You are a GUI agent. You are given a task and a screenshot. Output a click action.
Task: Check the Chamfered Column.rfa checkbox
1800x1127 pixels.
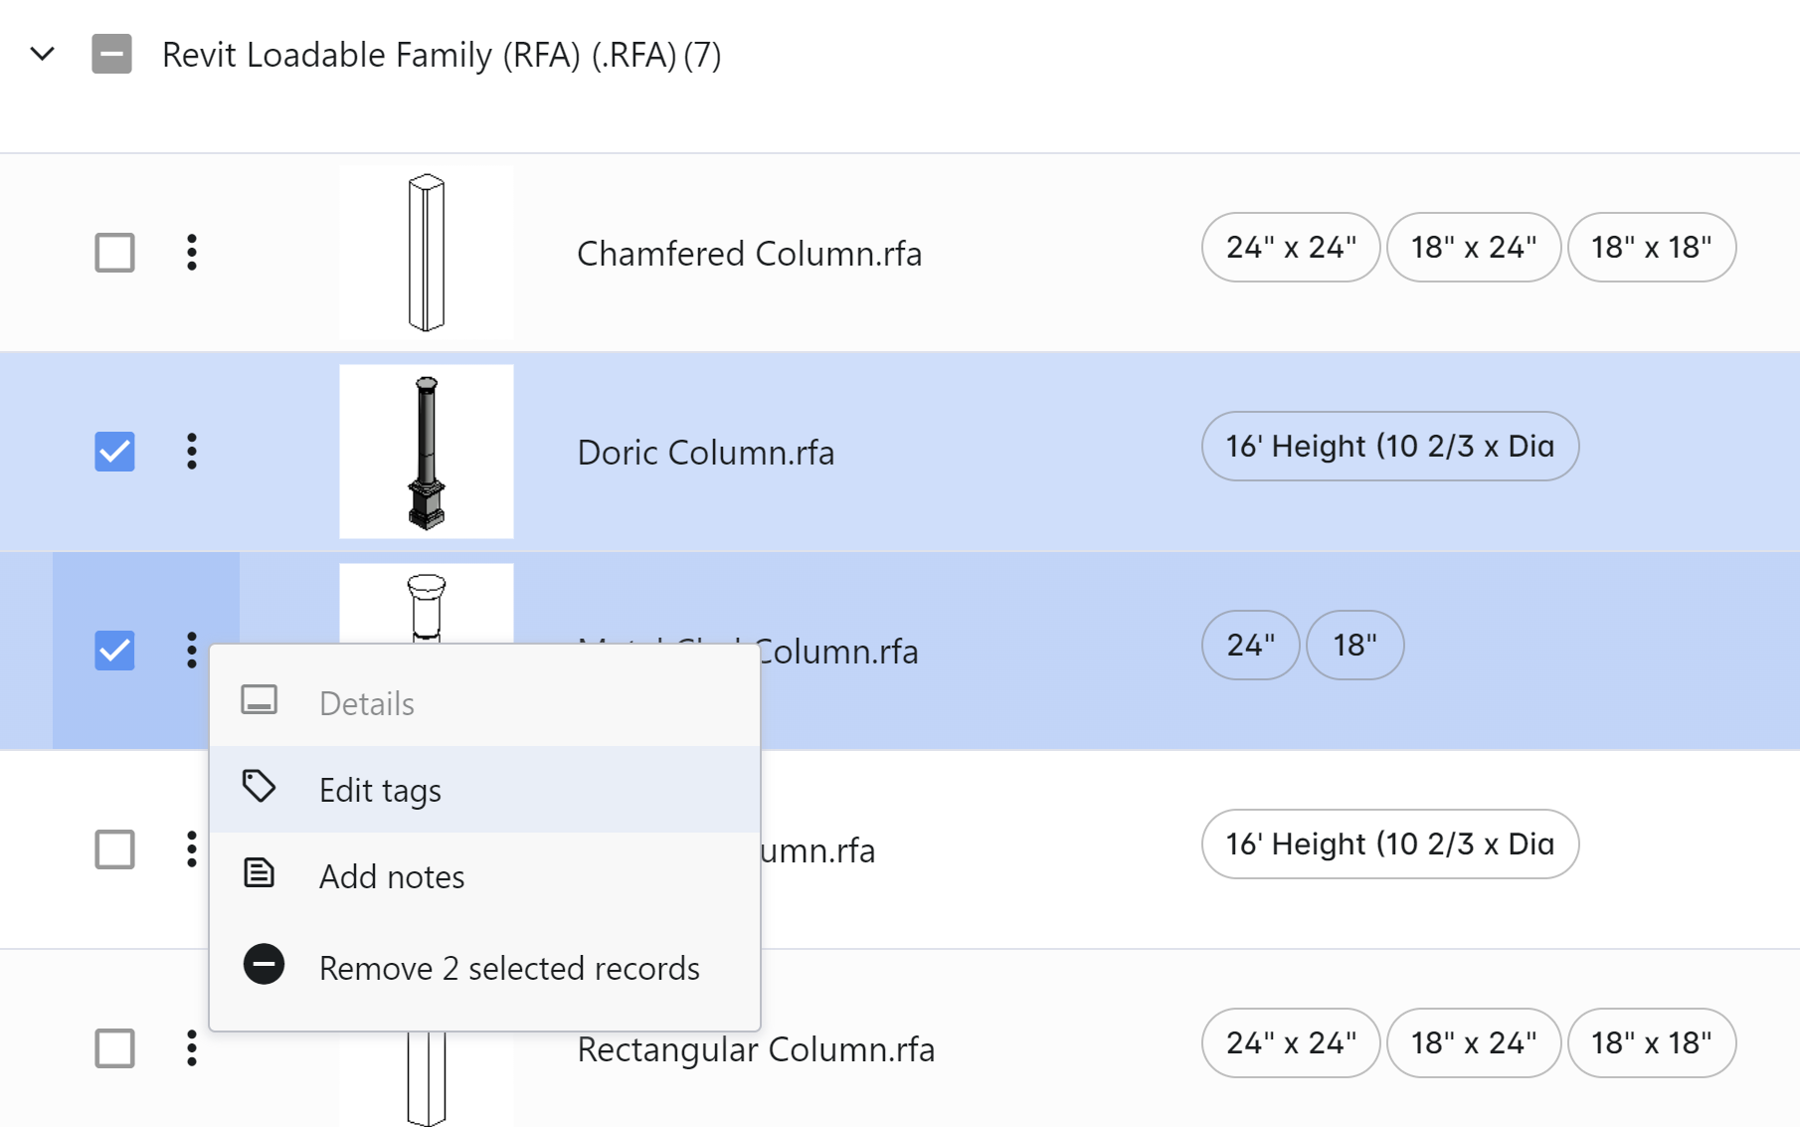(114, 253)
